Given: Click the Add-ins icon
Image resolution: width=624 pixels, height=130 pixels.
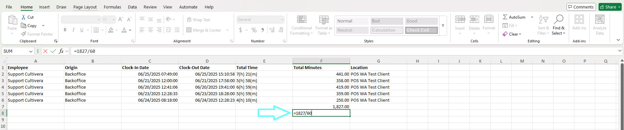Looking at the screenshot, I should pos(579,20).
